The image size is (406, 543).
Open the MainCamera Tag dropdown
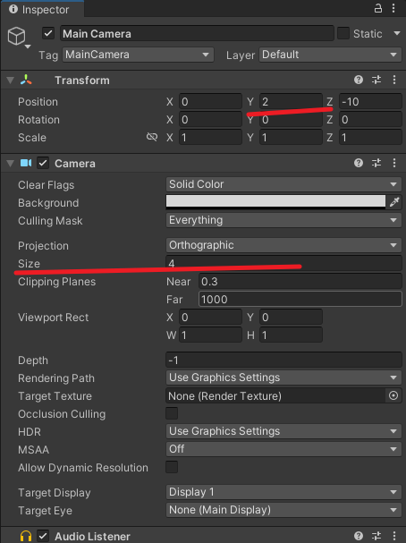[138, 55]
